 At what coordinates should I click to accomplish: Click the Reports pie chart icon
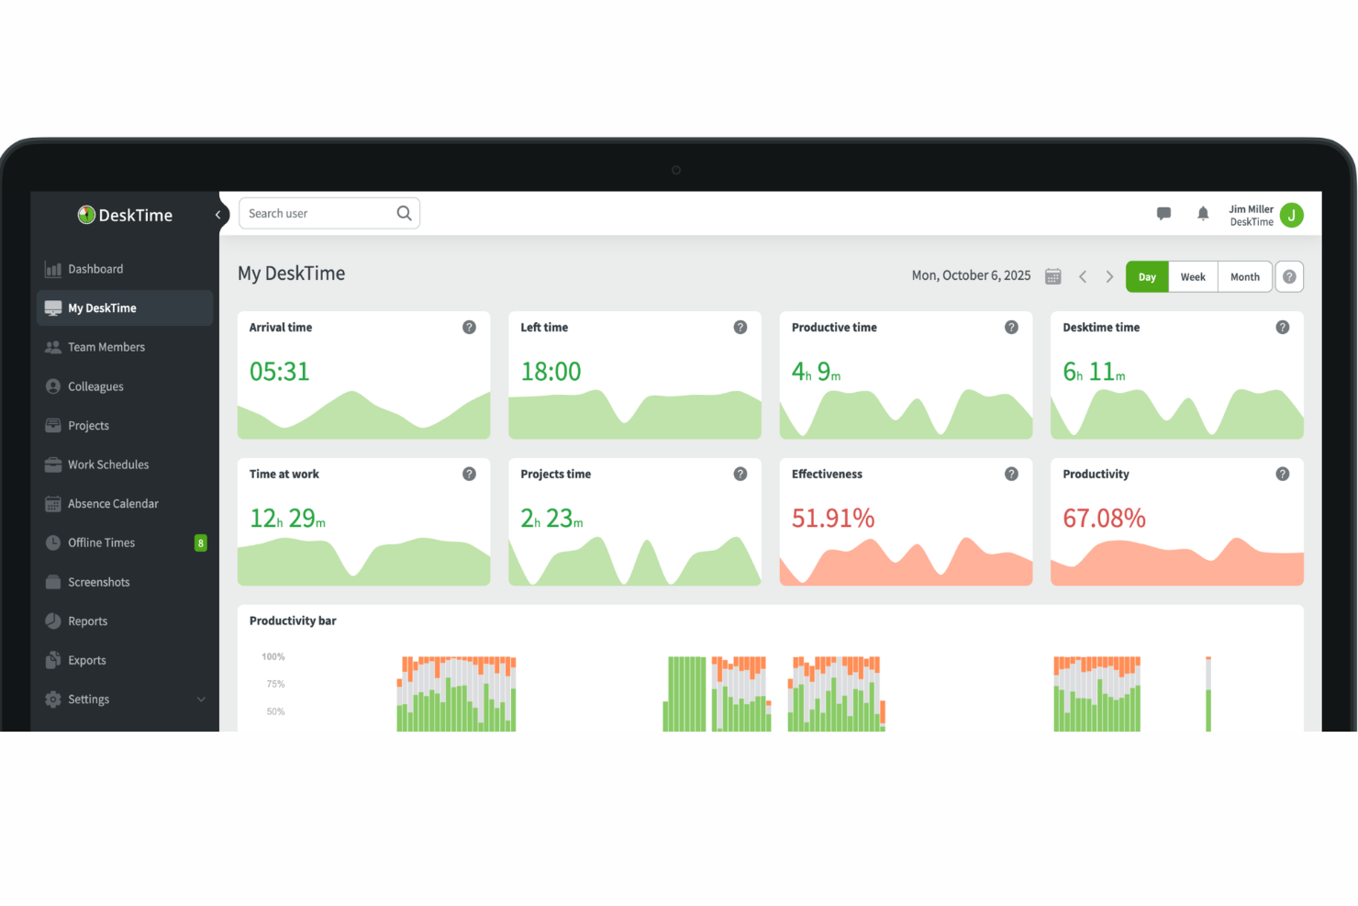coord(53,621)
